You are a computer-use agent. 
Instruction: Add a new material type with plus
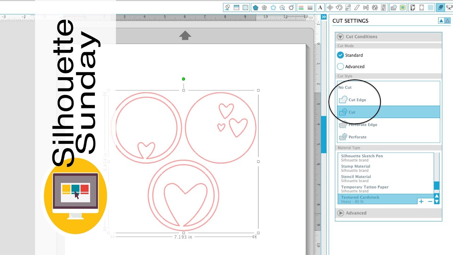coord(421,201)
